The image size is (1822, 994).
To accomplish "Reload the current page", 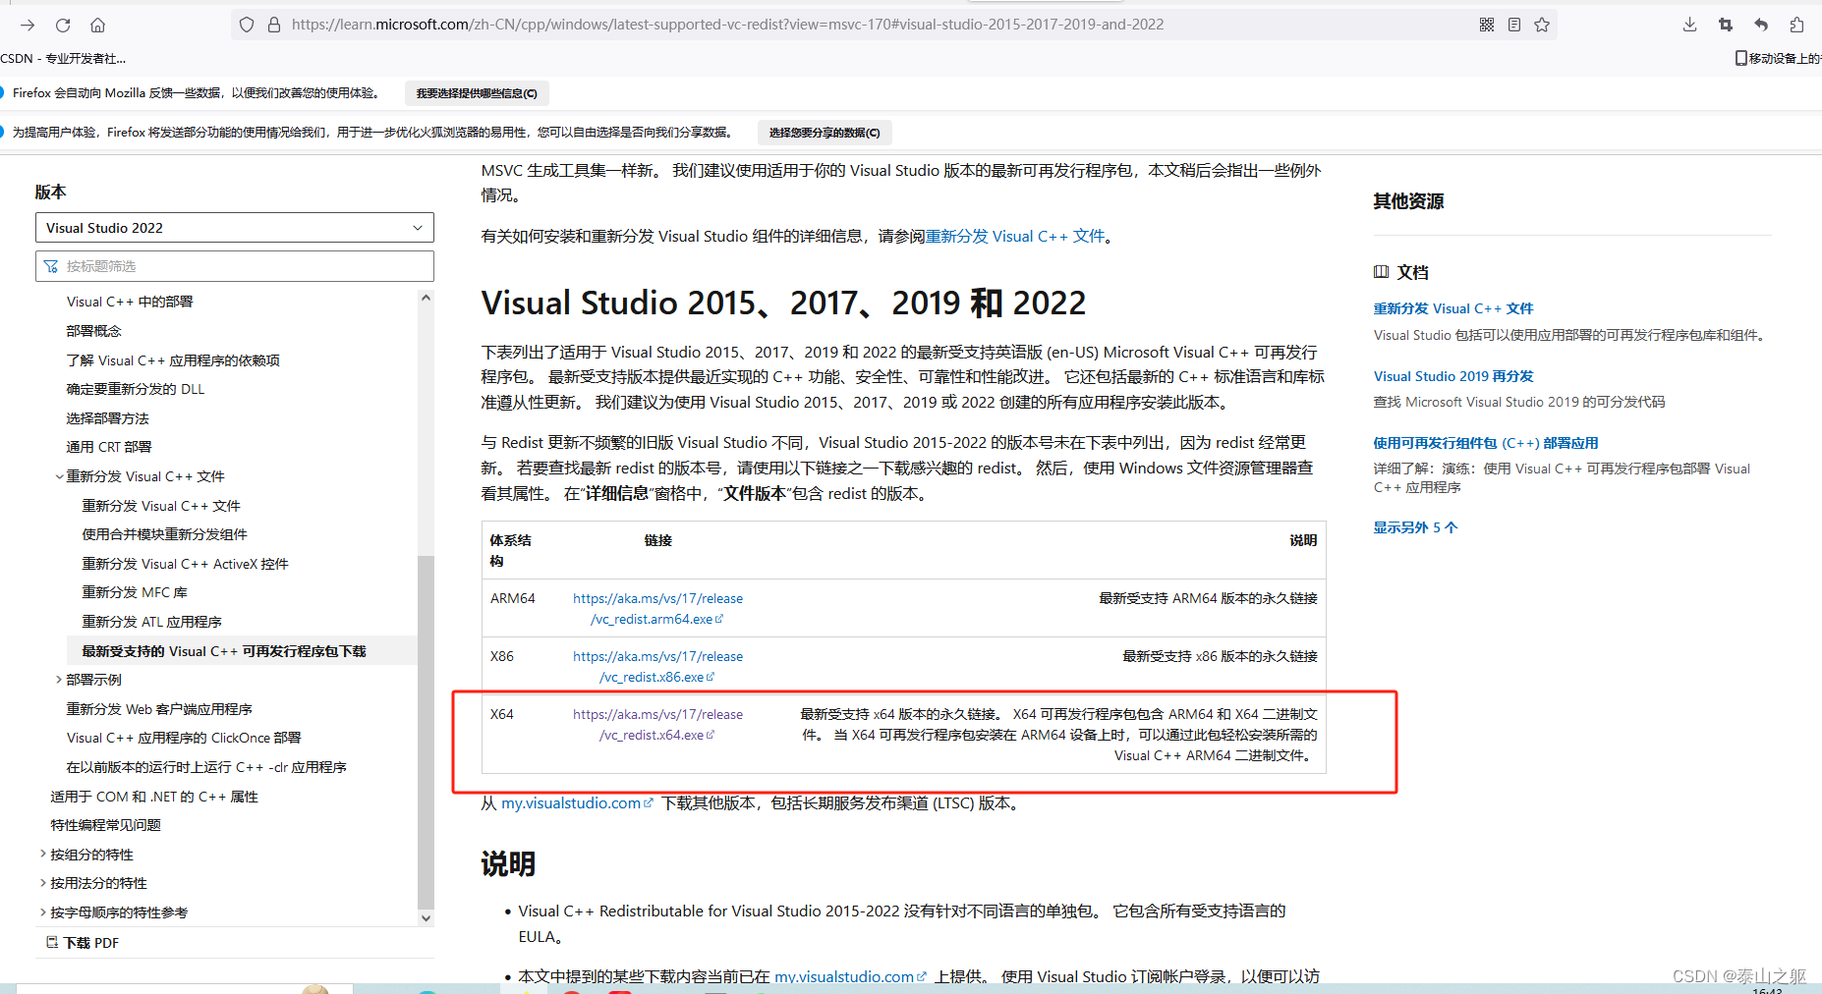I will pos(63,25).
